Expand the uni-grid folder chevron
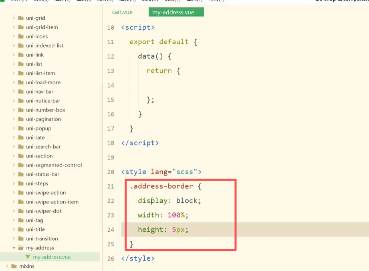 pos(14,18)
